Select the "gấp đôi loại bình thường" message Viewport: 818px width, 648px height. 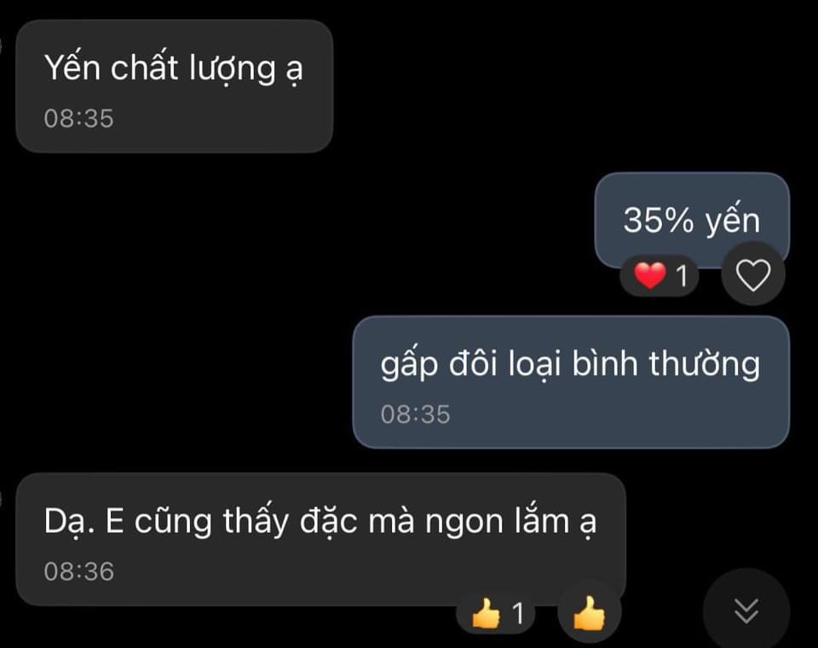point(571,382)
